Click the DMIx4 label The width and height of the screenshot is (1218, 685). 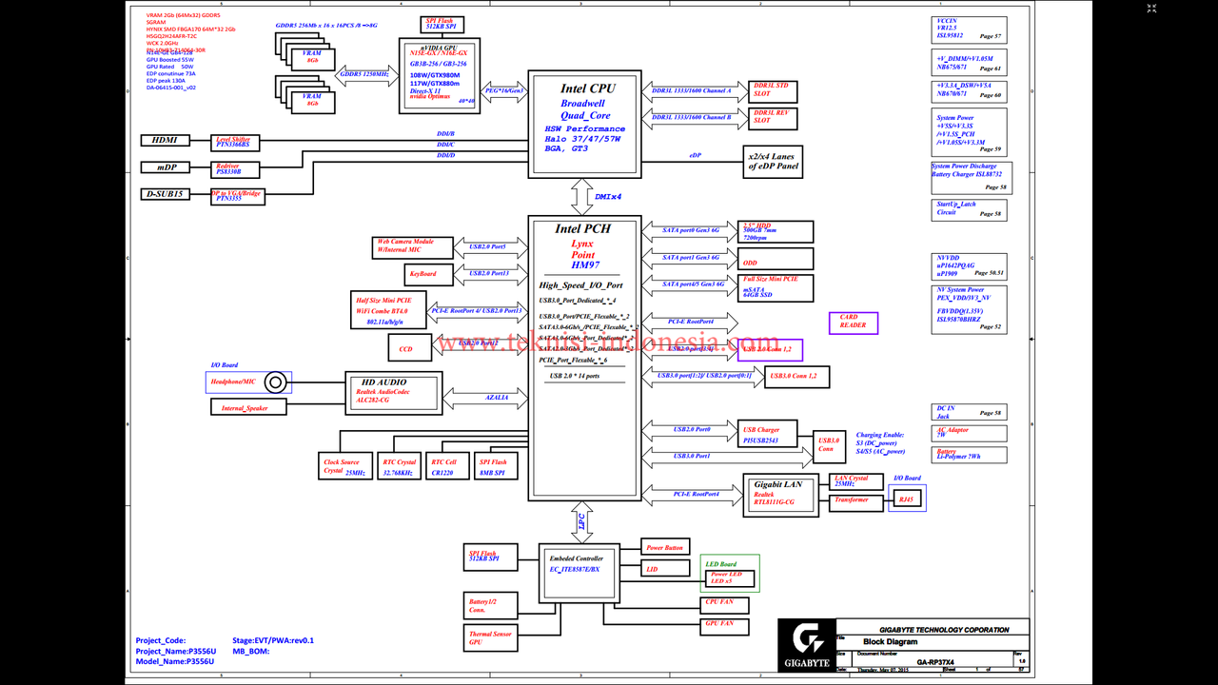pos(608,196)
